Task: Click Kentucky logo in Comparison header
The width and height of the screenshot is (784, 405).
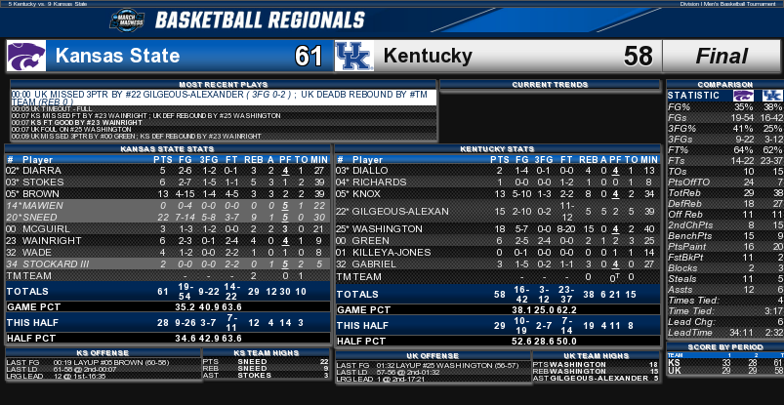Action: [x=772, y=95]
